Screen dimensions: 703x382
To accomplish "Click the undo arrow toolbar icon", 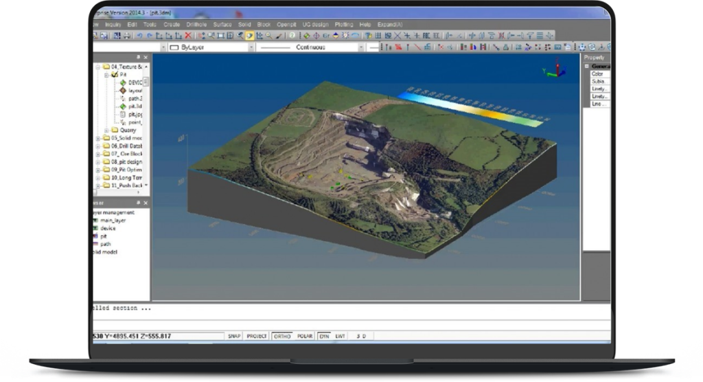I will click(140, 36).
